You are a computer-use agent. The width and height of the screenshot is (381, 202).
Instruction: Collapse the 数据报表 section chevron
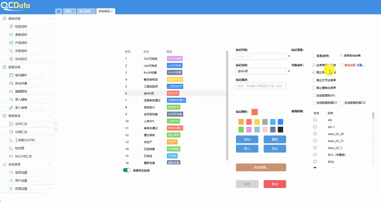(x=50, y=116)
